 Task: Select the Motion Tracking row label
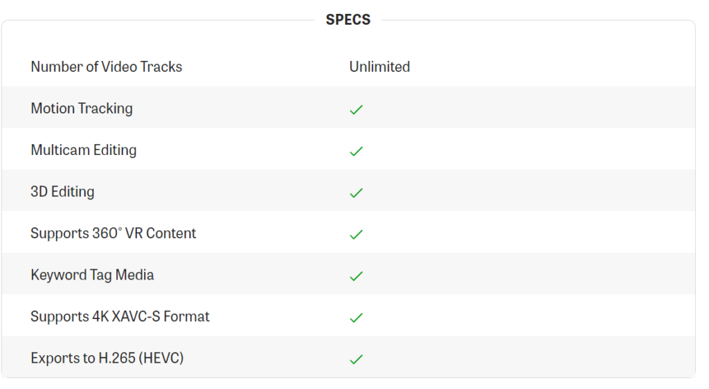coord(82,109)
